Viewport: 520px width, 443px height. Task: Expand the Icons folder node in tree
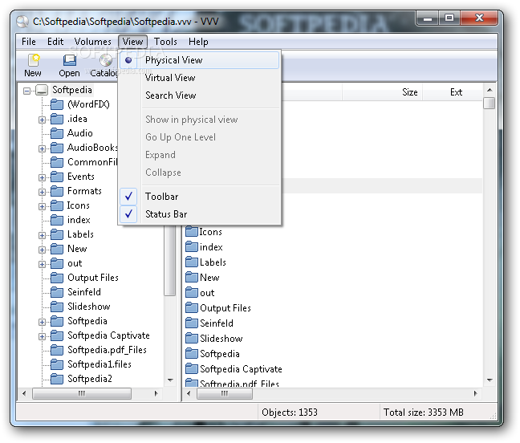[x=42, y=206]
